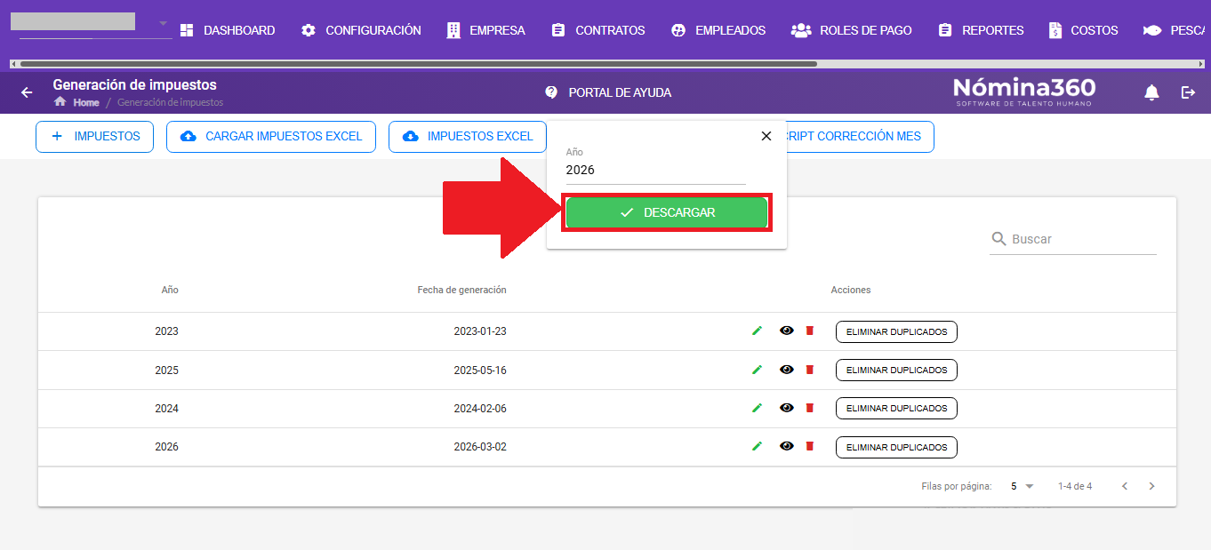Eliminar duplicados for year 2023
This screenshot has height=550, width=1211.
896,331
